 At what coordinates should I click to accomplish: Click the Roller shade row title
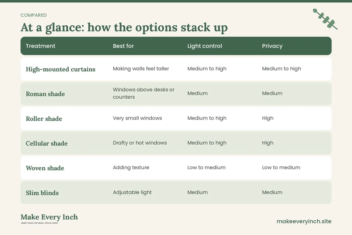[44, 119]
